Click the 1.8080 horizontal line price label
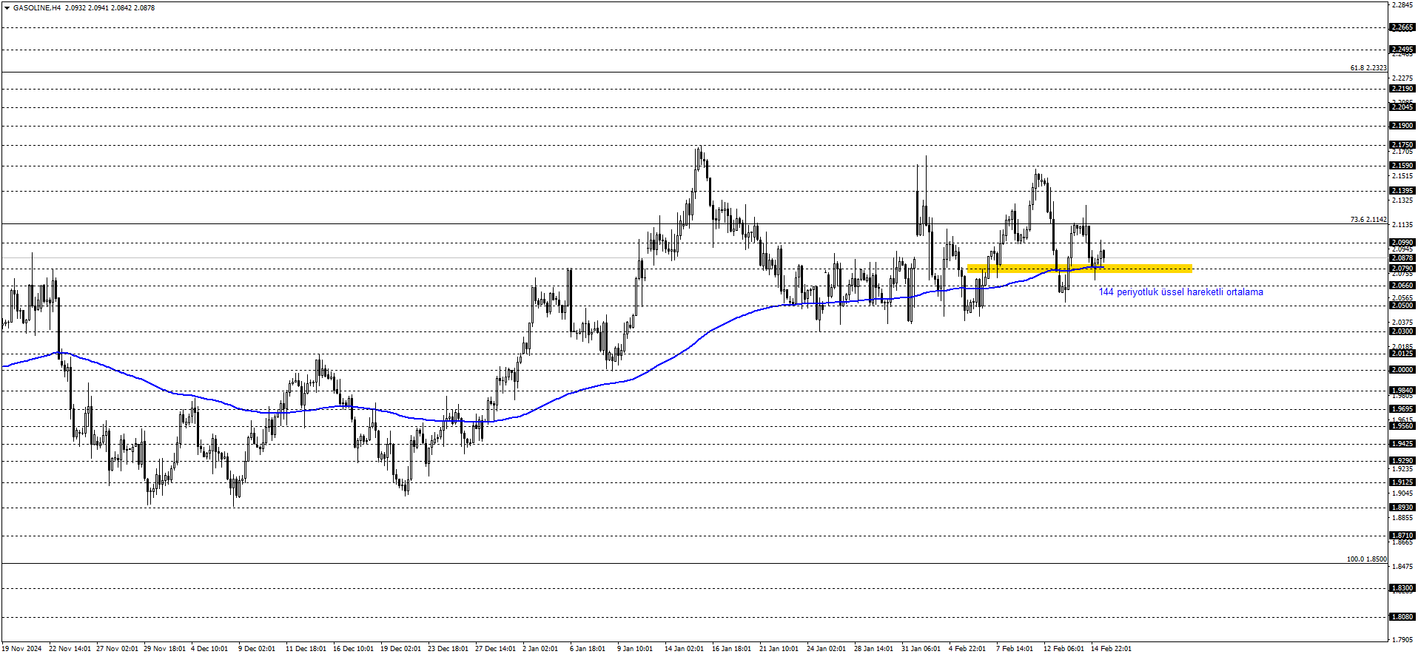1418x657 pixels. click(x=1402, y=617)
